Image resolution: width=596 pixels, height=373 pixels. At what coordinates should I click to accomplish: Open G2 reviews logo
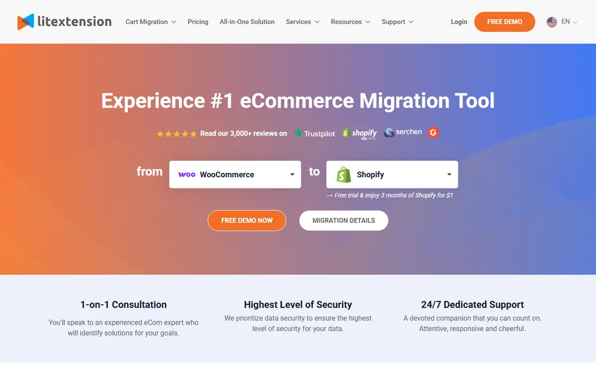point(433,132)
